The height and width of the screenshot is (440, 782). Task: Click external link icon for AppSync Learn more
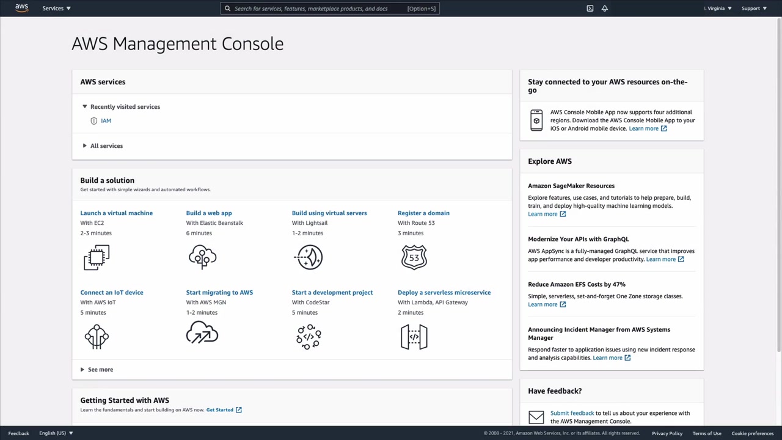[x=681, y=259]
